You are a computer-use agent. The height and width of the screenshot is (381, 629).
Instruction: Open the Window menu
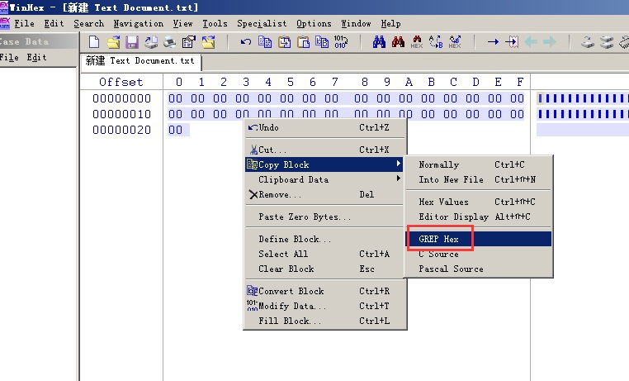[357, 24]
